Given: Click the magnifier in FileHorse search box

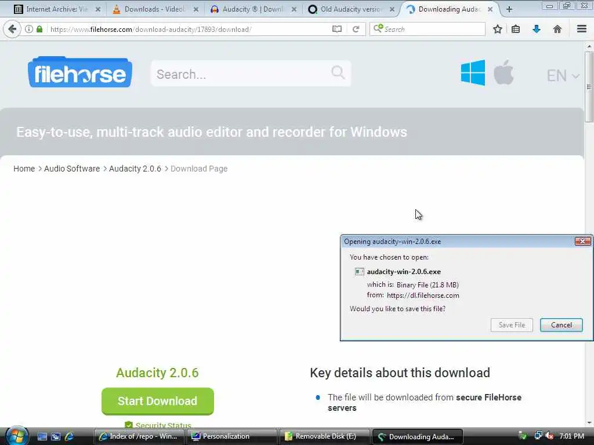Looking at the screenshot, I should [x=338, y=72].
